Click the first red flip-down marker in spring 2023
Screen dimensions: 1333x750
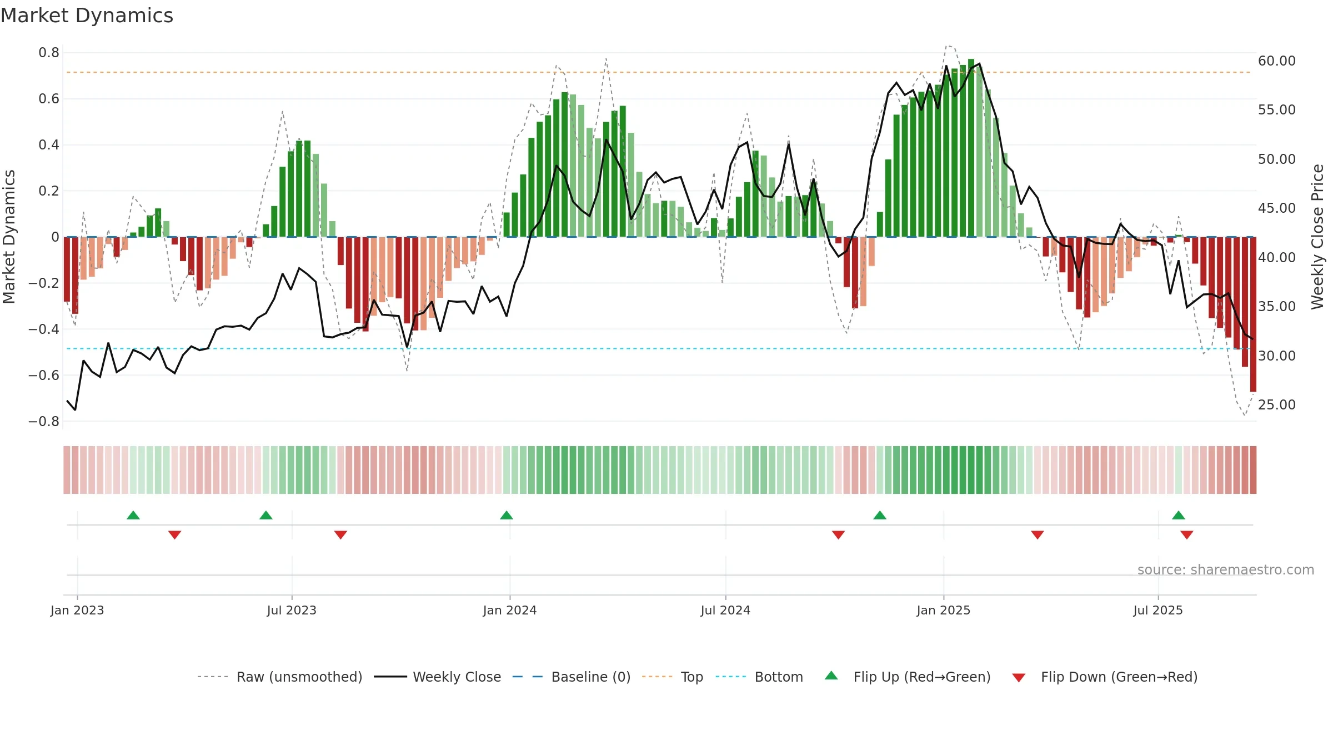(174, 535)
